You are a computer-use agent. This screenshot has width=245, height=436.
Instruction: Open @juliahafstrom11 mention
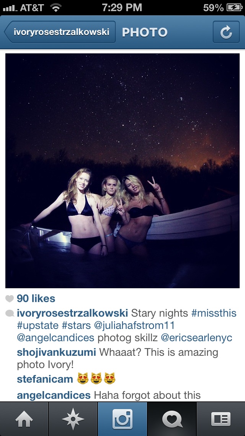pyautogui.click(x=134, y=325)
